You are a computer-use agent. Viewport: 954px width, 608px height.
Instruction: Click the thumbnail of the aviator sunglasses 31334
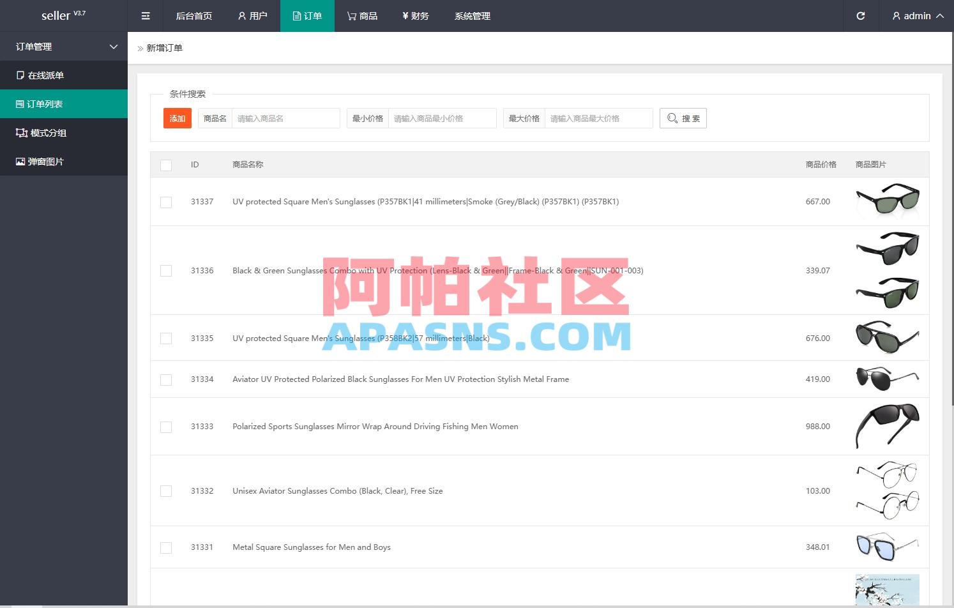tap(887, 378)
